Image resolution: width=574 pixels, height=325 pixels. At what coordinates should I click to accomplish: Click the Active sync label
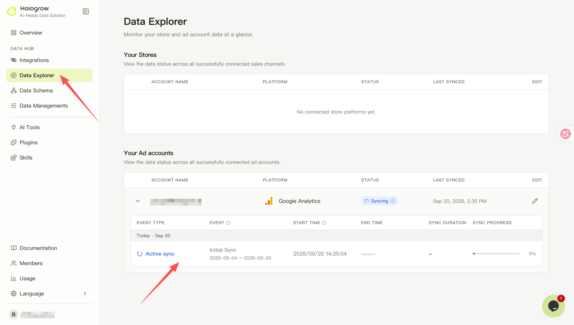pyautogui.click(x=160, y=254)
